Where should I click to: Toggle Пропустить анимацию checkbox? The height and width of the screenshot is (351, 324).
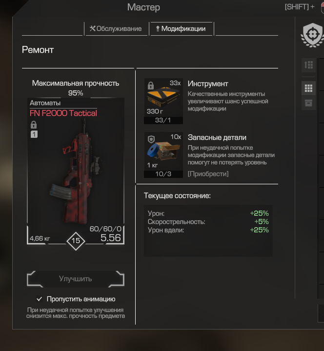tap(40, 299)
